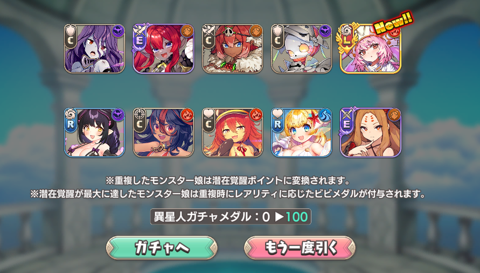This screenshot has height=273, width=480.
Task: Click the 異星人ガチャメダル counter
Action: click(231, 216)
